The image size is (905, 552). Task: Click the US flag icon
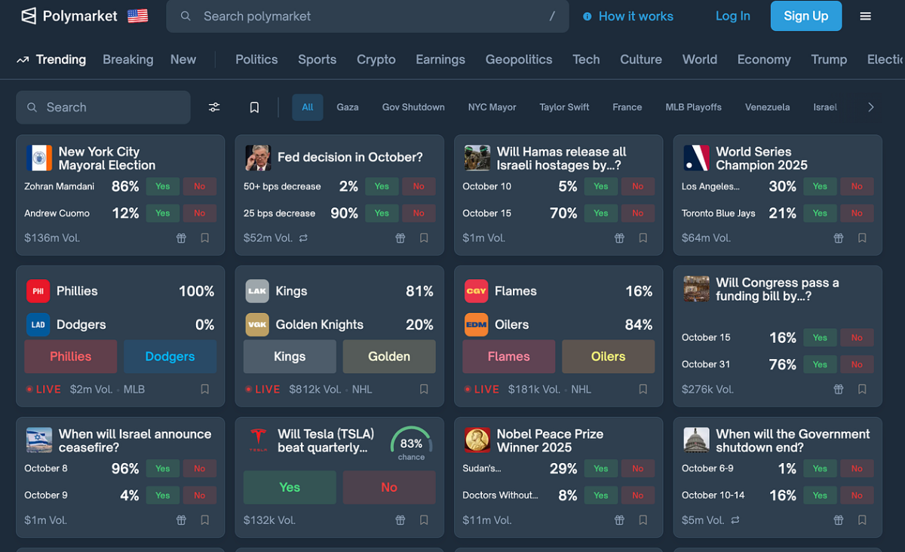point(137,16)
